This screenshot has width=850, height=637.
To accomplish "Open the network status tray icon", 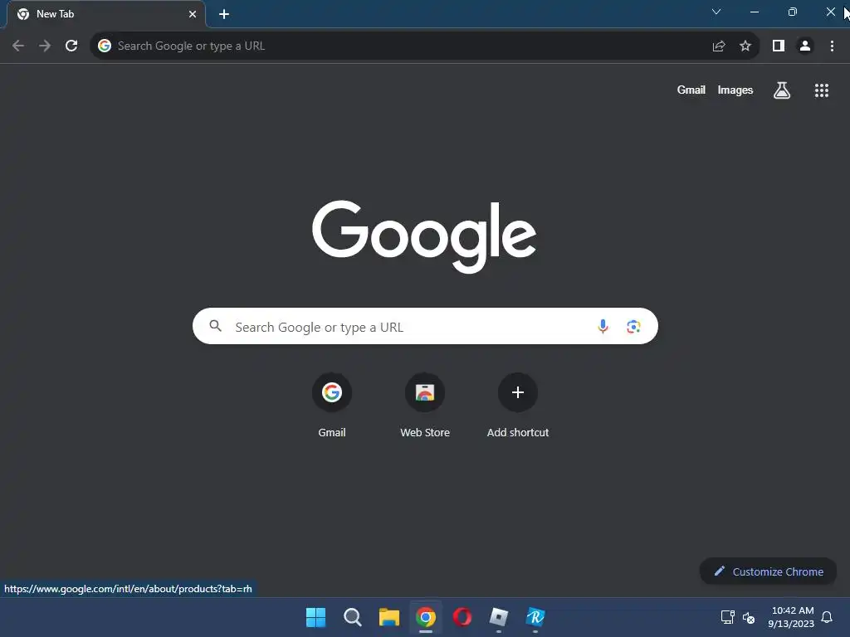I will [727, 617].
